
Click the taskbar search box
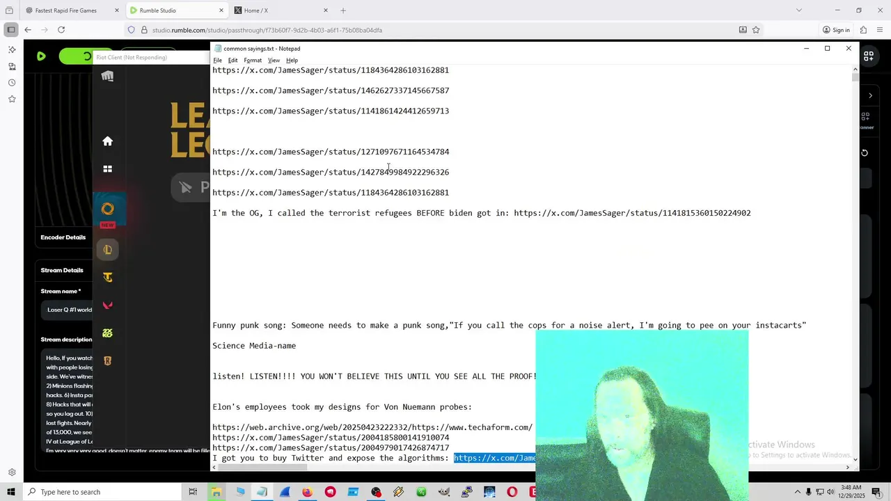[x=103, y=492]
